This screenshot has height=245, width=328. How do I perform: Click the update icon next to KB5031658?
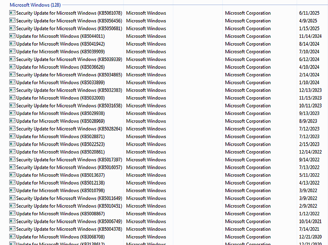12,106
